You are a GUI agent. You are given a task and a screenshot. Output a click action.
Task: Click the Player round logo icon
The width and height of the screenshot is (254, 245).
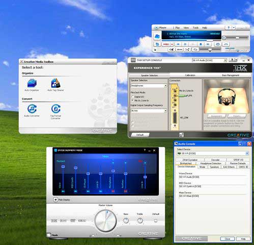tap(156, 28)
